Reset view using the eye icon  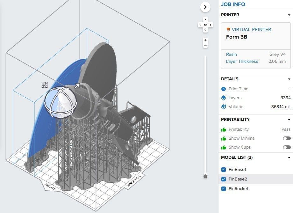[205, 25]
